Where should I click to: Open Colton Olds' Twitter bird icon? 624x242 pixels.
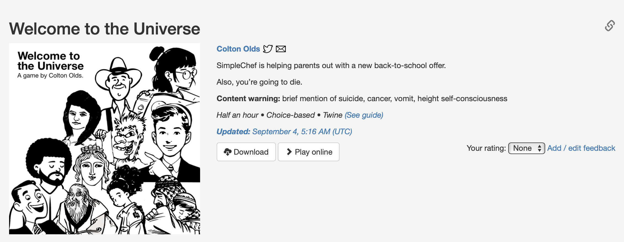click(268, 49)
